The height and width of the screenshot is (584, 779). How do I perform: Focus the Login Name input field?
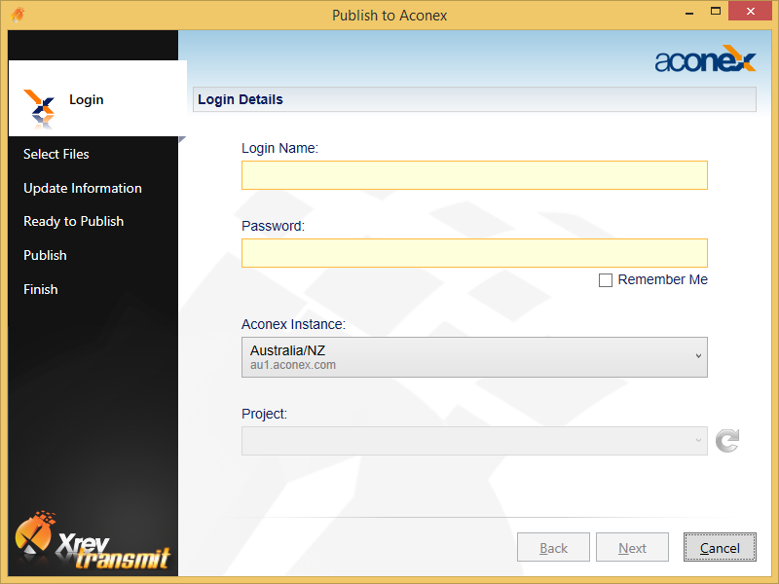pos(474,175)
